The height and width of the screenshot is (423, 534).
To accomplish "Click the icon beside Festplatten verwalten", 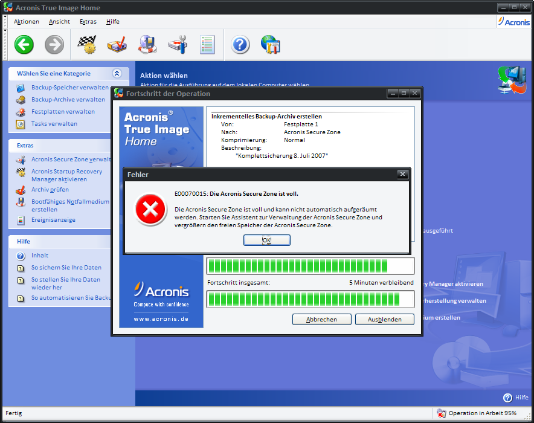I will tap(21, 112).
